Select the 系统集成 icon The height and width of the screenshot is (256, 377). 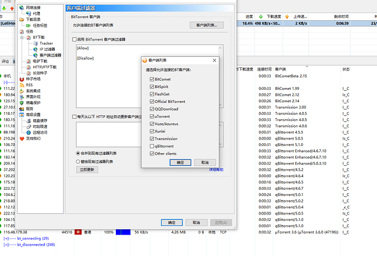click(x=22, y=91)
